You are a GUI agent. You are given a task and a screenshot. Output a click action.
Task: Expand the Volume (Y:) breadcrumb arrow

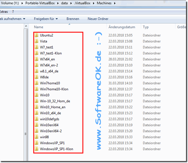tap(22, 3)
